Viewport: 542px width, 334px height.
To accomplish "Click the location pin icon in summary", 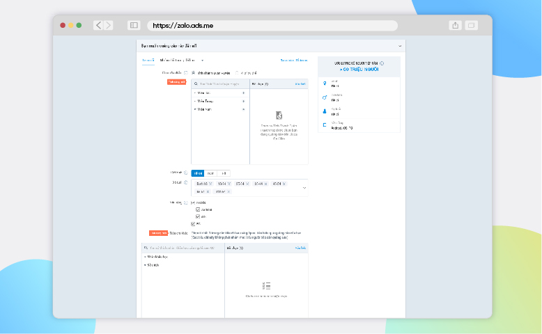I will click(x=325, y=83).
